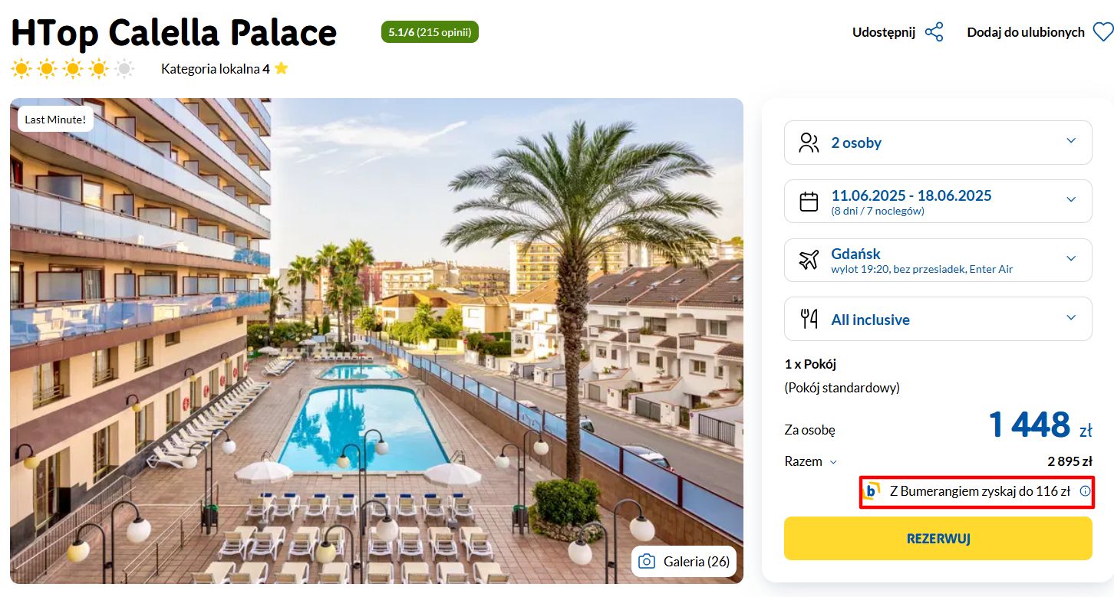1114x597 pixels.
Task: Click Dodaj do ulubionych link
Action: click(1026, 32)
